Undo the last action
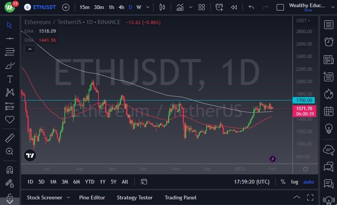 251,7
